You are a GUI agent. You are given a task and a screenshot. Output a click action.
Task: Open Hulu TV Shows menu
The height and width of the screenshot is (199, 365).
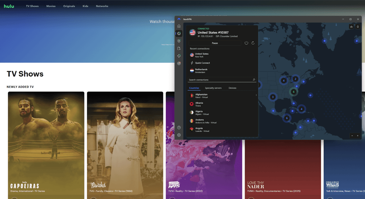[32, 6]
